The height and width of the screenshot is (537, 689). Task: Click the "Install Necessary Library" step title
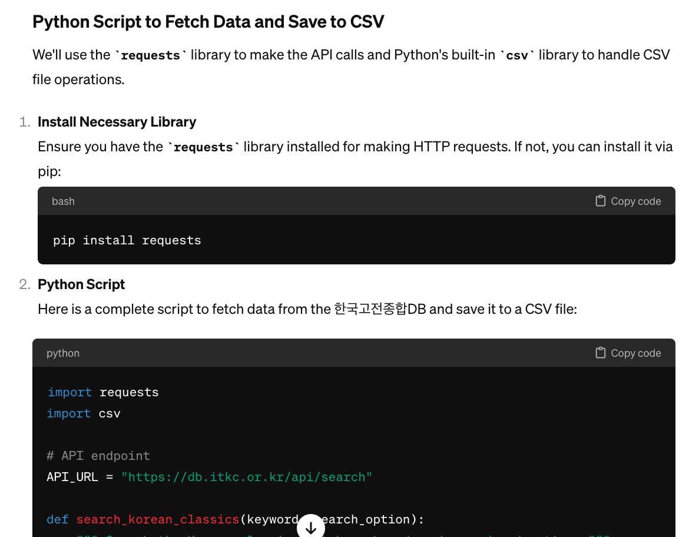[x=117, y=122]
